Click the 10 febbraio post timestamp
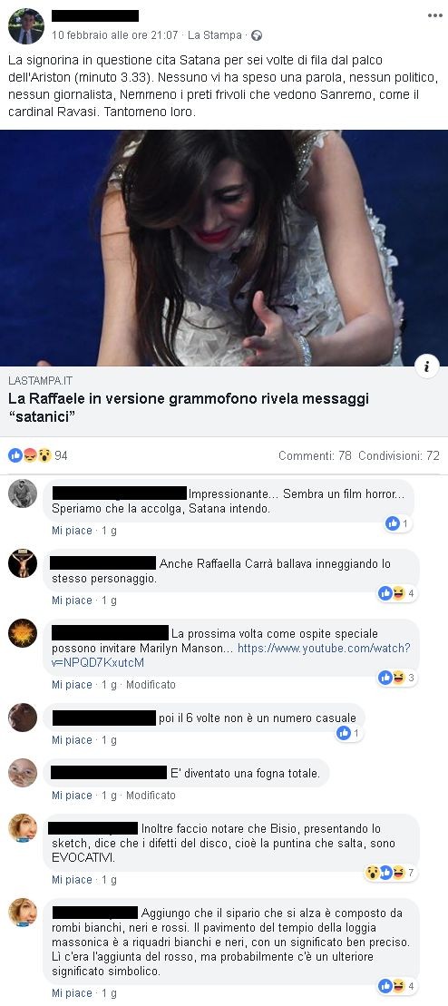Image resolution: width=448 pixels, height=1006 pixels. 115,35
